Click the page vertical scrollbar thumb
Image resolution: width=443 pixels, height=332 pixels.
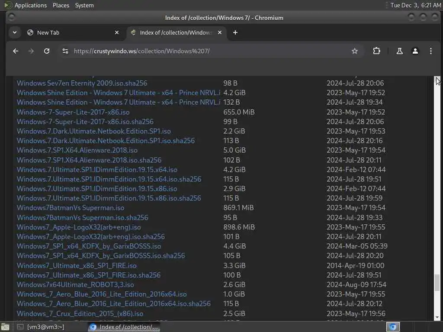[x=437, y=282]
